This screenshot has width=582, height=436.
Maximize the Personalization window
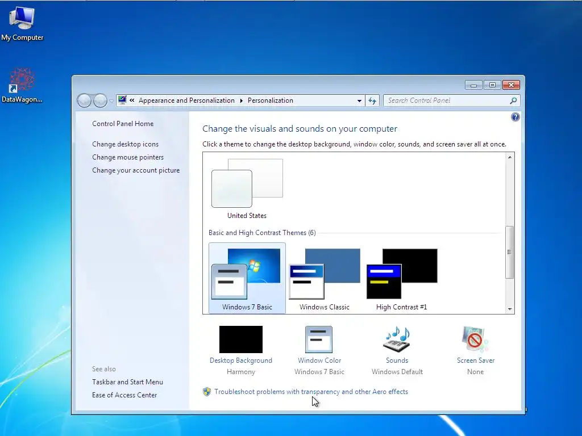[492, 85]
